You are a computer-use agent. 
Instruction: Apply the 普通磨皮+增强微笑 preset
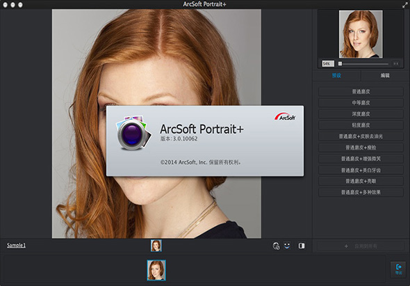click(x=361, y=159)
